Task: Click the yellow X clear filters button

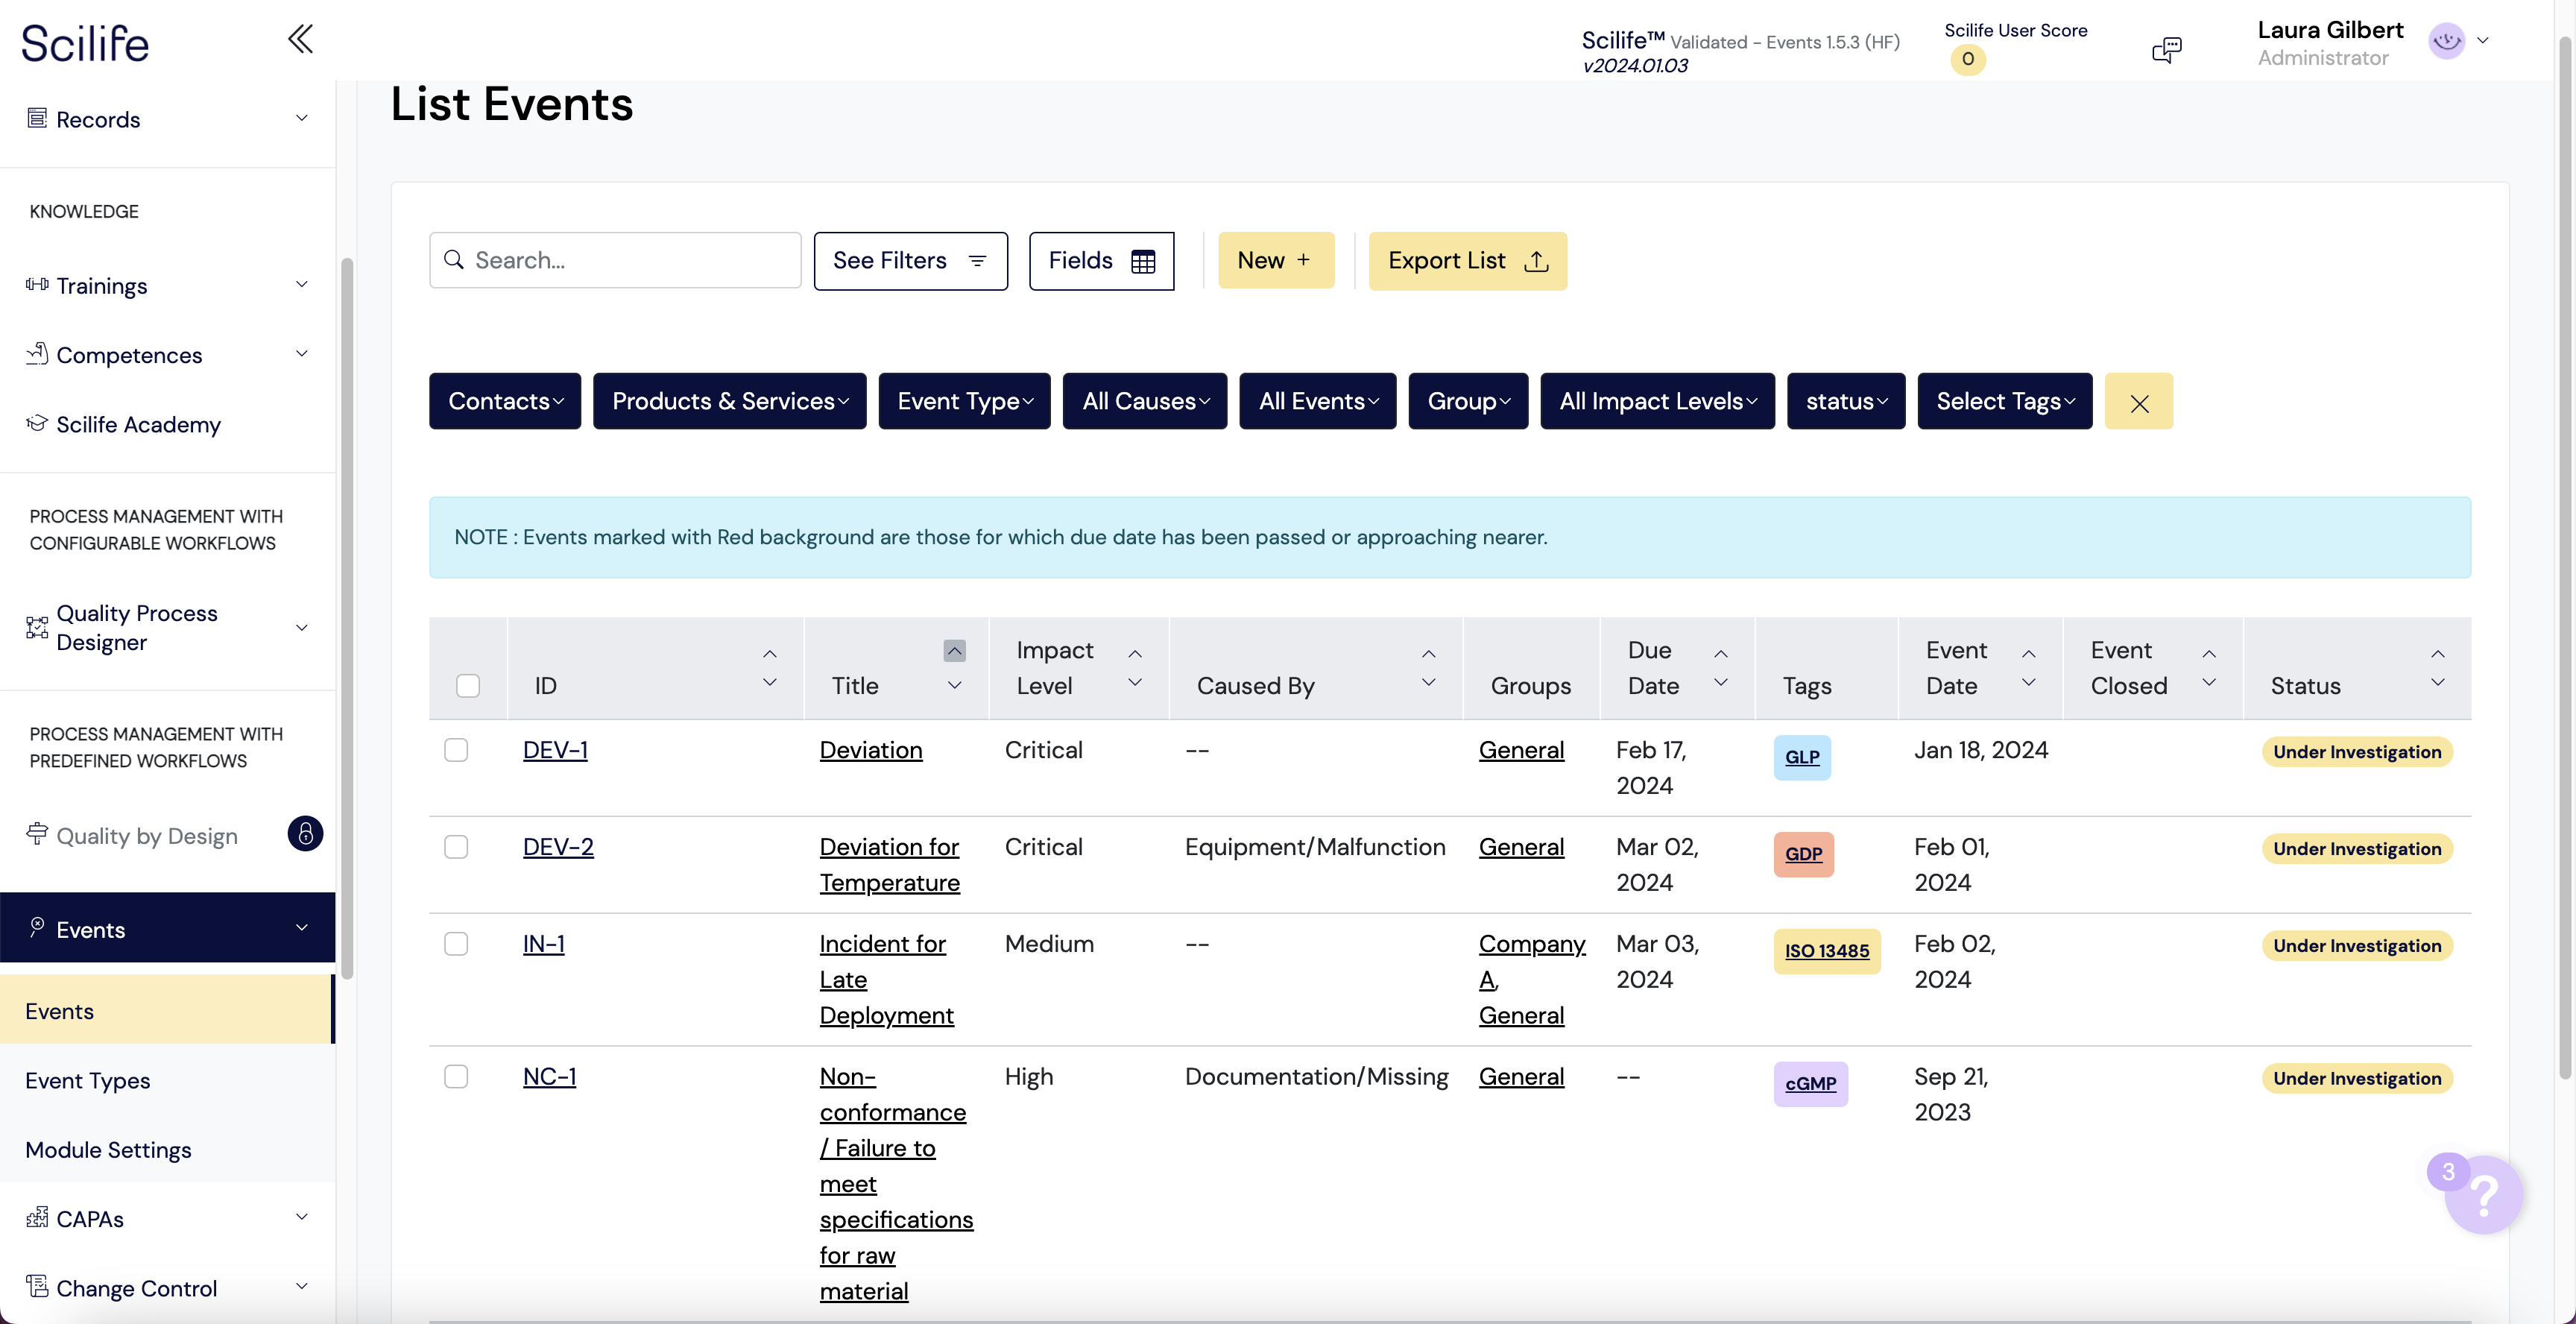Action: pos(2138,402)
